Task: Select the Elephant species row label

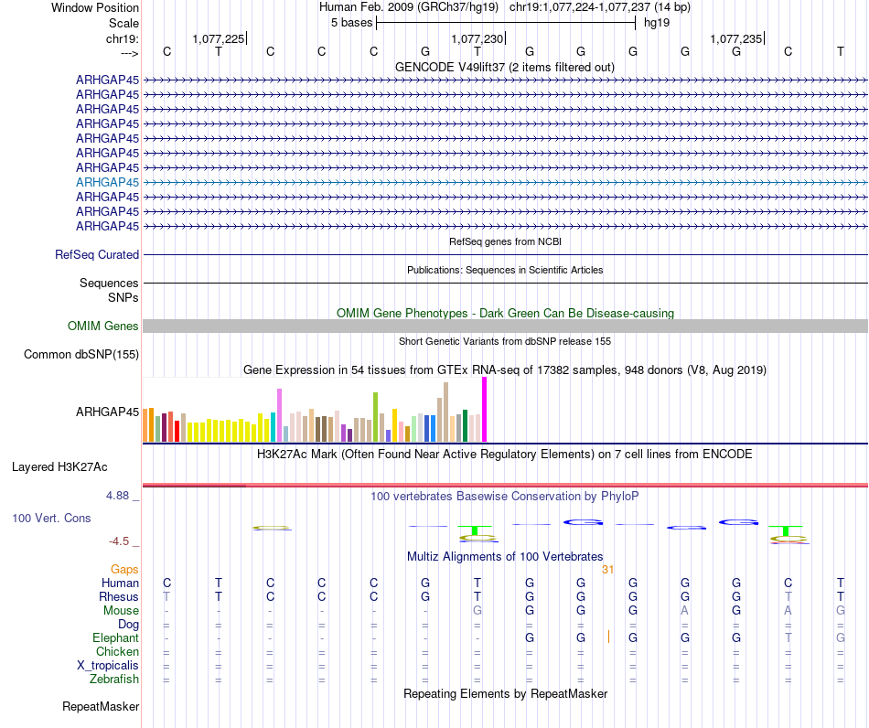Action: 116,638
